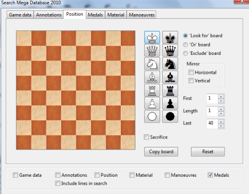The height and width of the screenshot is (194, 249).
Task: Increase the First move value
Action: coord(221,97)
